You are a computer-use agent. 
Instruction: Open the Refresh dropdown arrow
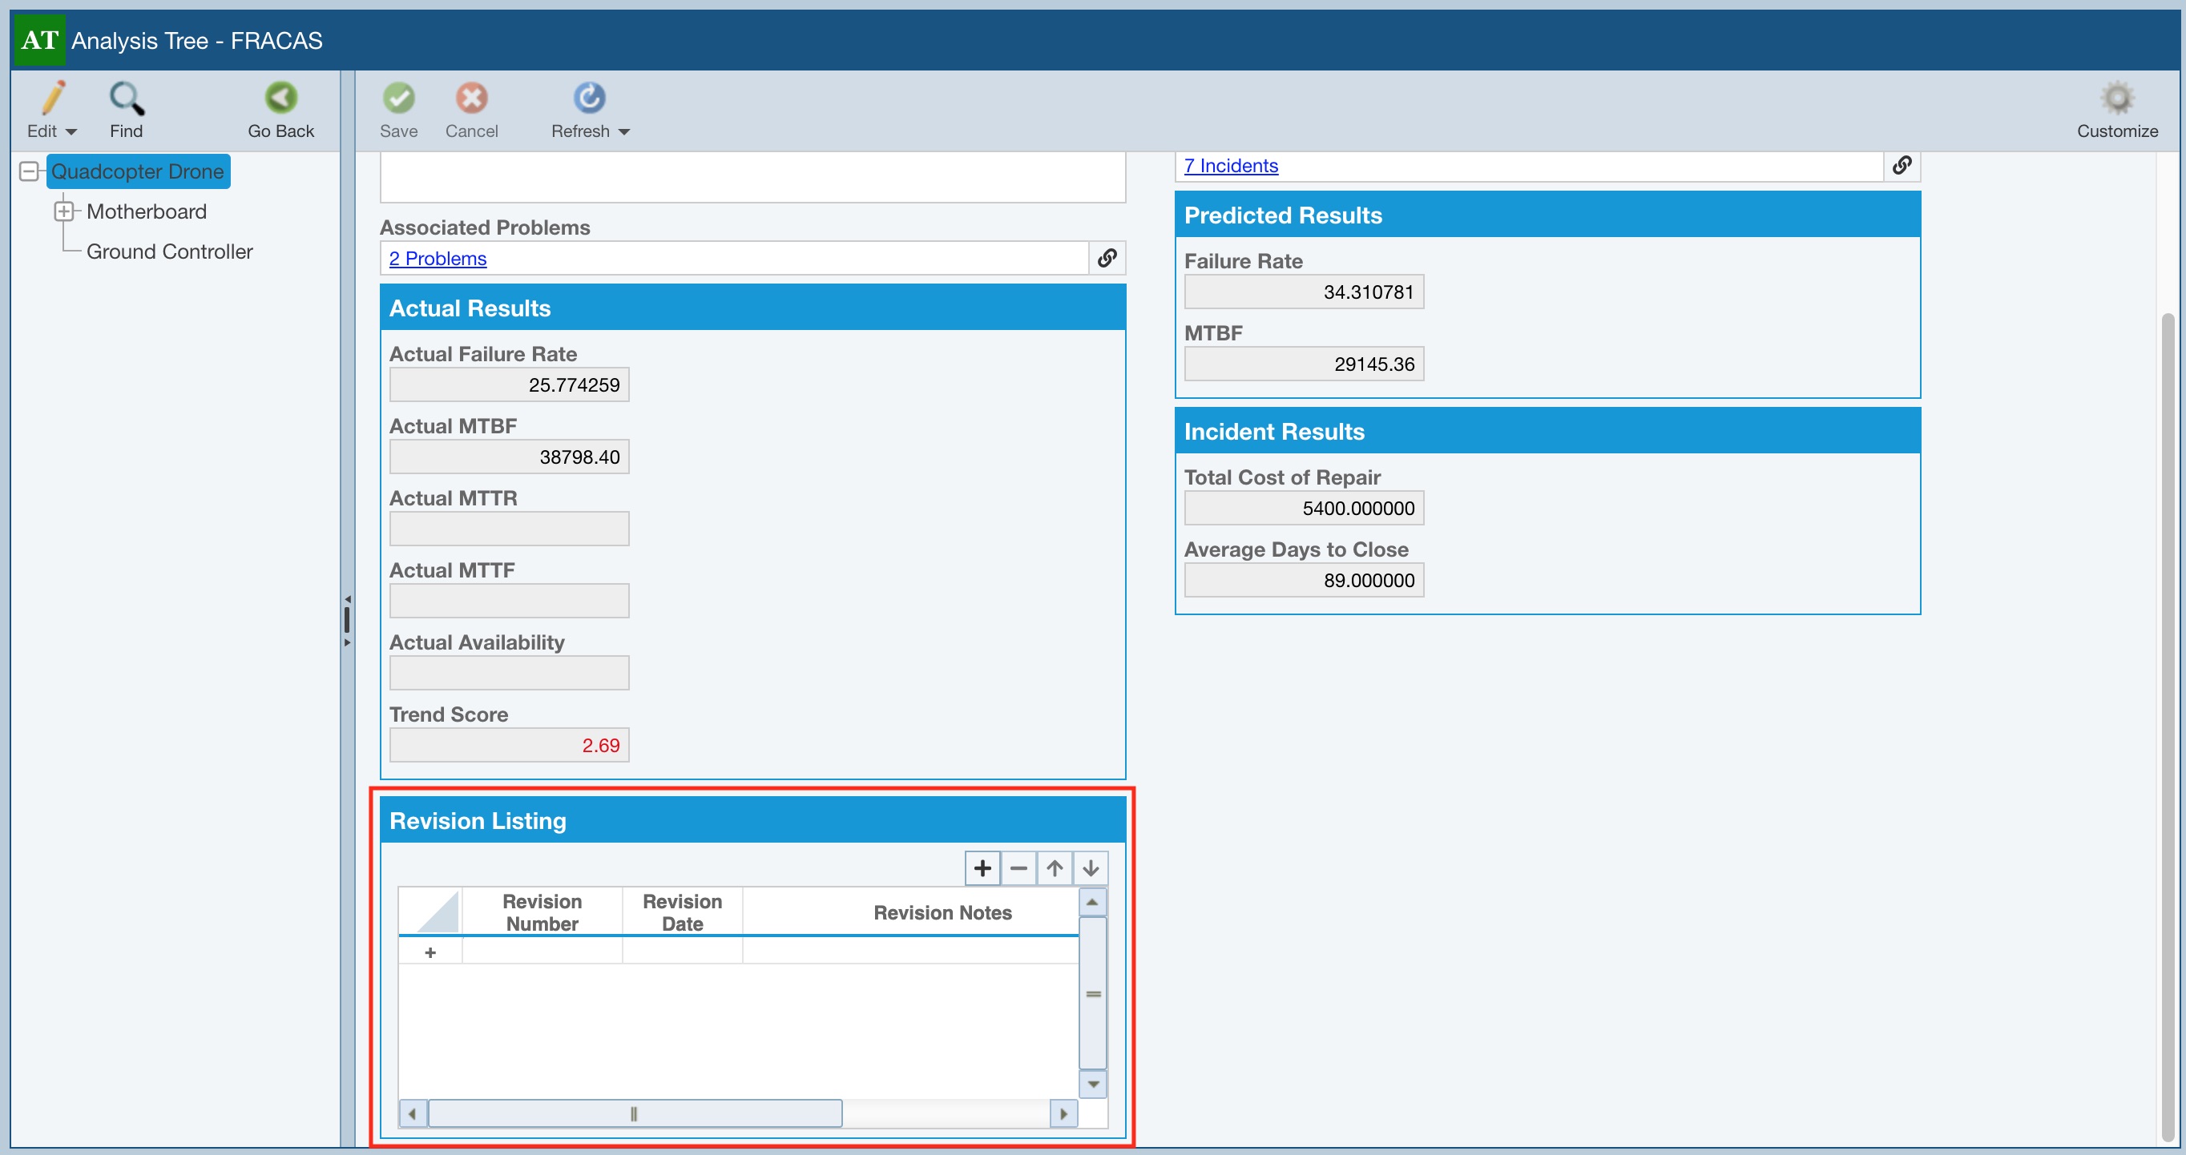coord(624,131)
